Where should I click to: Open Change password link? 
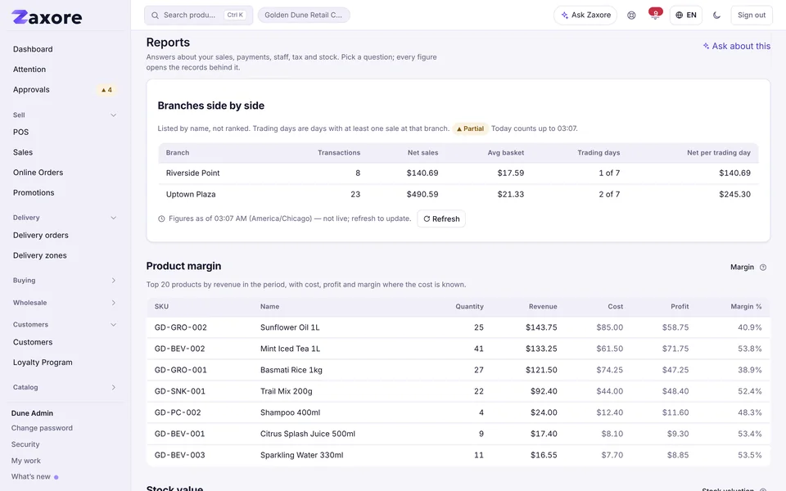tap(42, 428)
